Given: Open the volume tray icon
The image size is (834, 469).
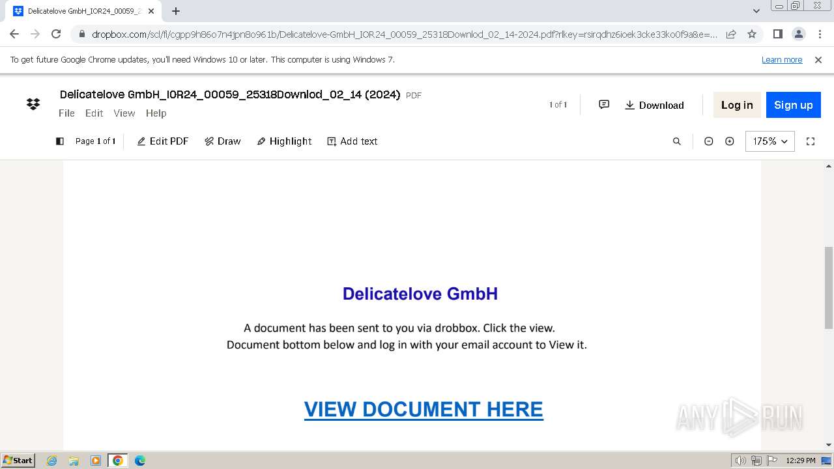Looking at the screenshot, I should pos(740,461).
